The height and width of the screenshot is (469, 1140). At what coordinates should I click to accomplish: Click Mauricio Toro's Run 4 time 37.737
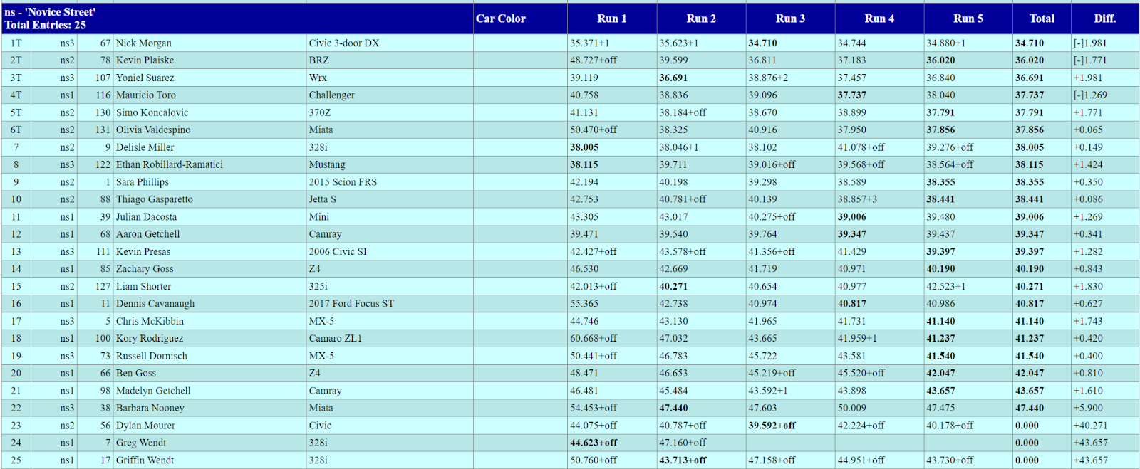(x=852, y=95)
